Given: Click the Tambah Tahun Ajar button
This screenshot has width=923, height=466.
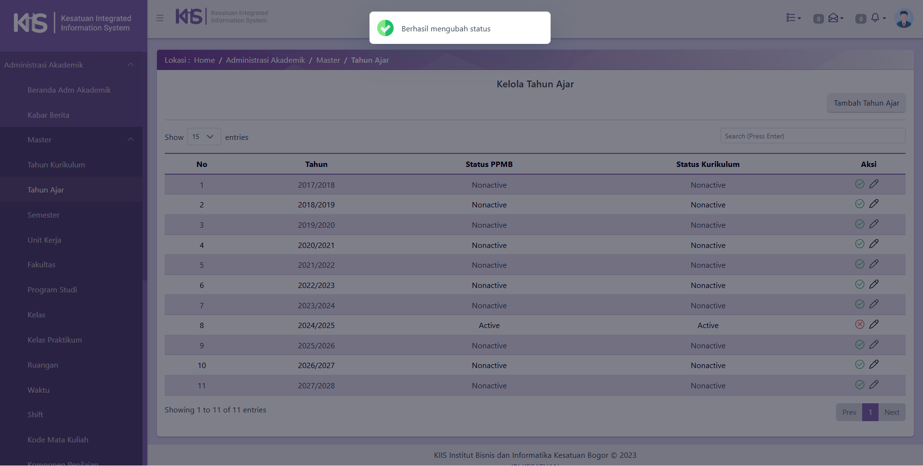Looking at the screenshot, I should pos(866,103).
